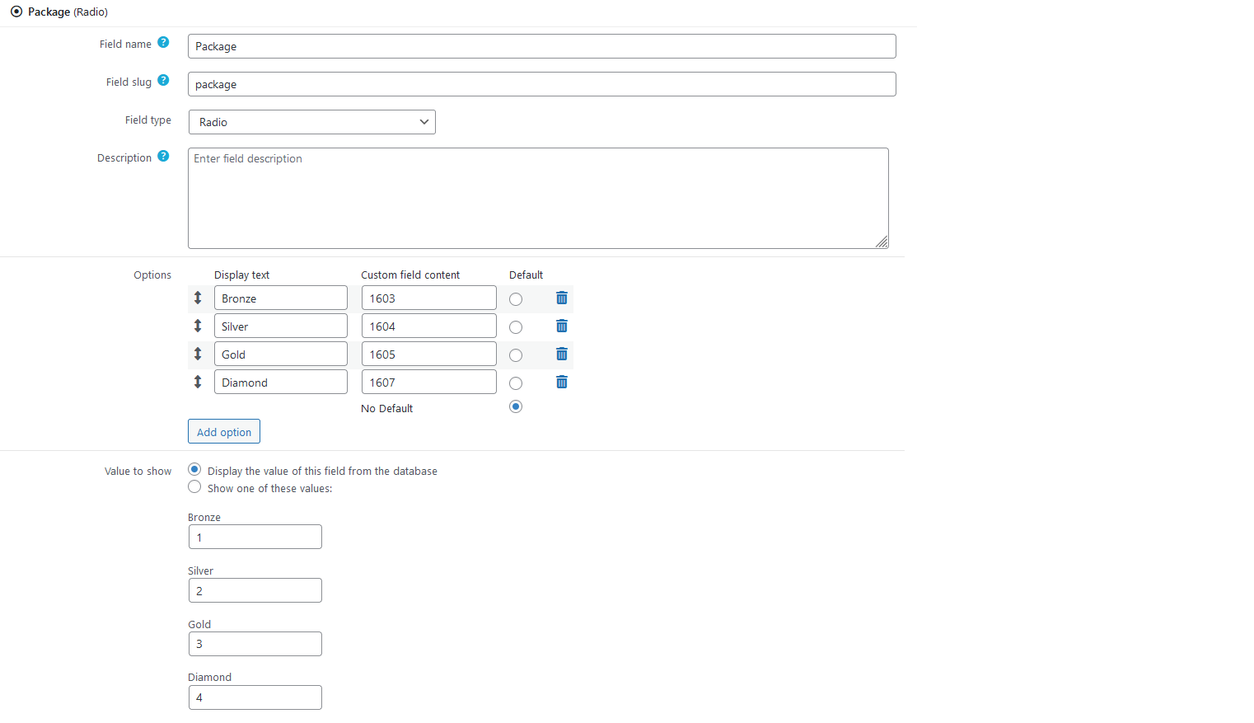This screenshot has height=723, width=1254.
Task: Click the Display text column header
Action: 241,275
